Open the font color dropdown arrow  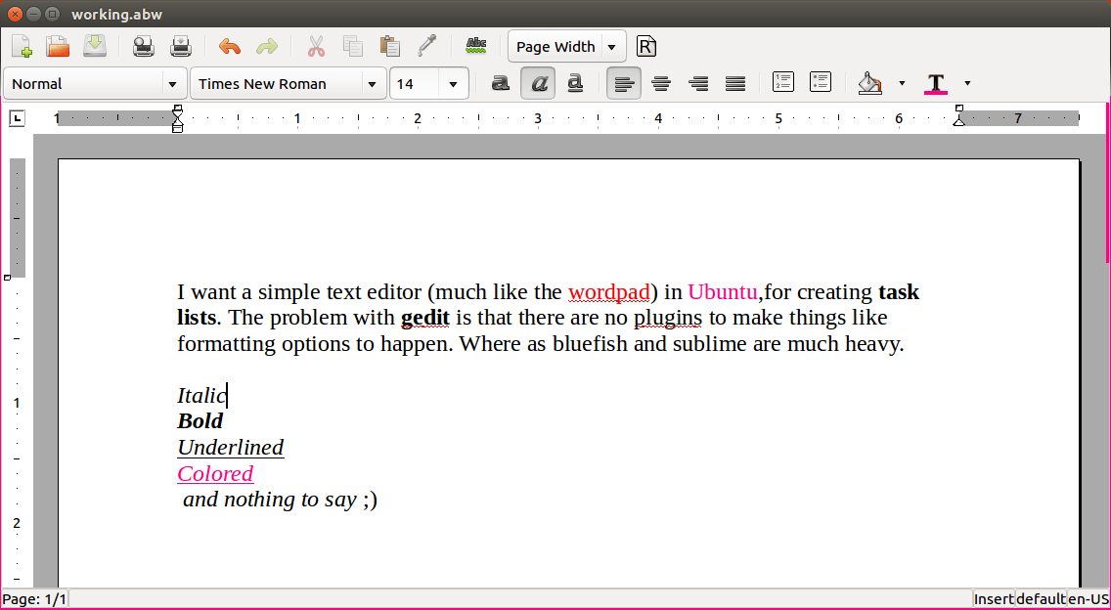(x=967, y=84)
